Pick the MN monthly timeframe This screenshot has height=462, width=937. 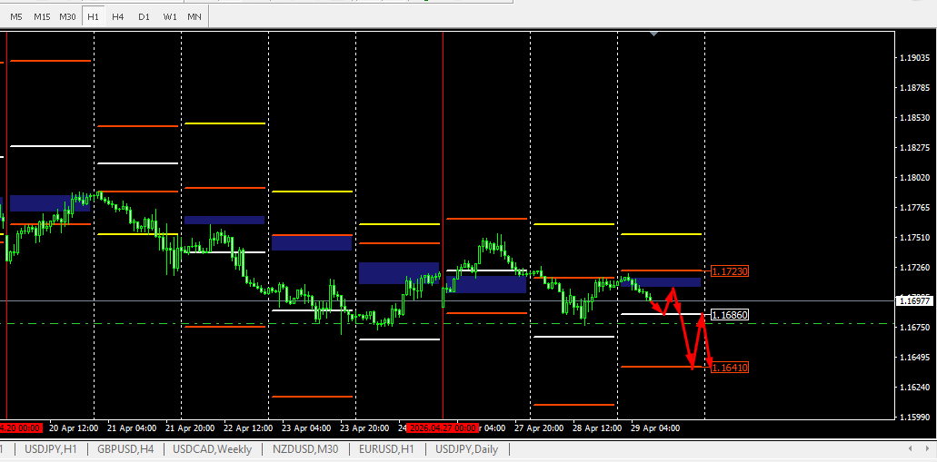click(x=194, y=16)
